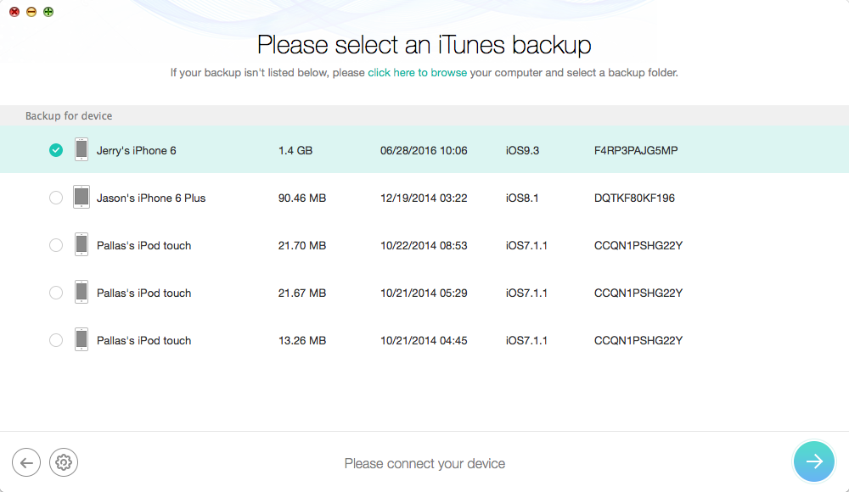Click 'iOS7.1.1' in the 05:29 row

527,294
